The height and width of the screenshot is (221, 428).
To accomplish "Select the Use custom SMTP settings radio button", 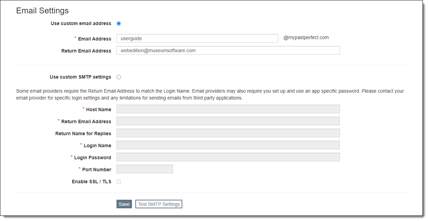I will tap(119, 77).
